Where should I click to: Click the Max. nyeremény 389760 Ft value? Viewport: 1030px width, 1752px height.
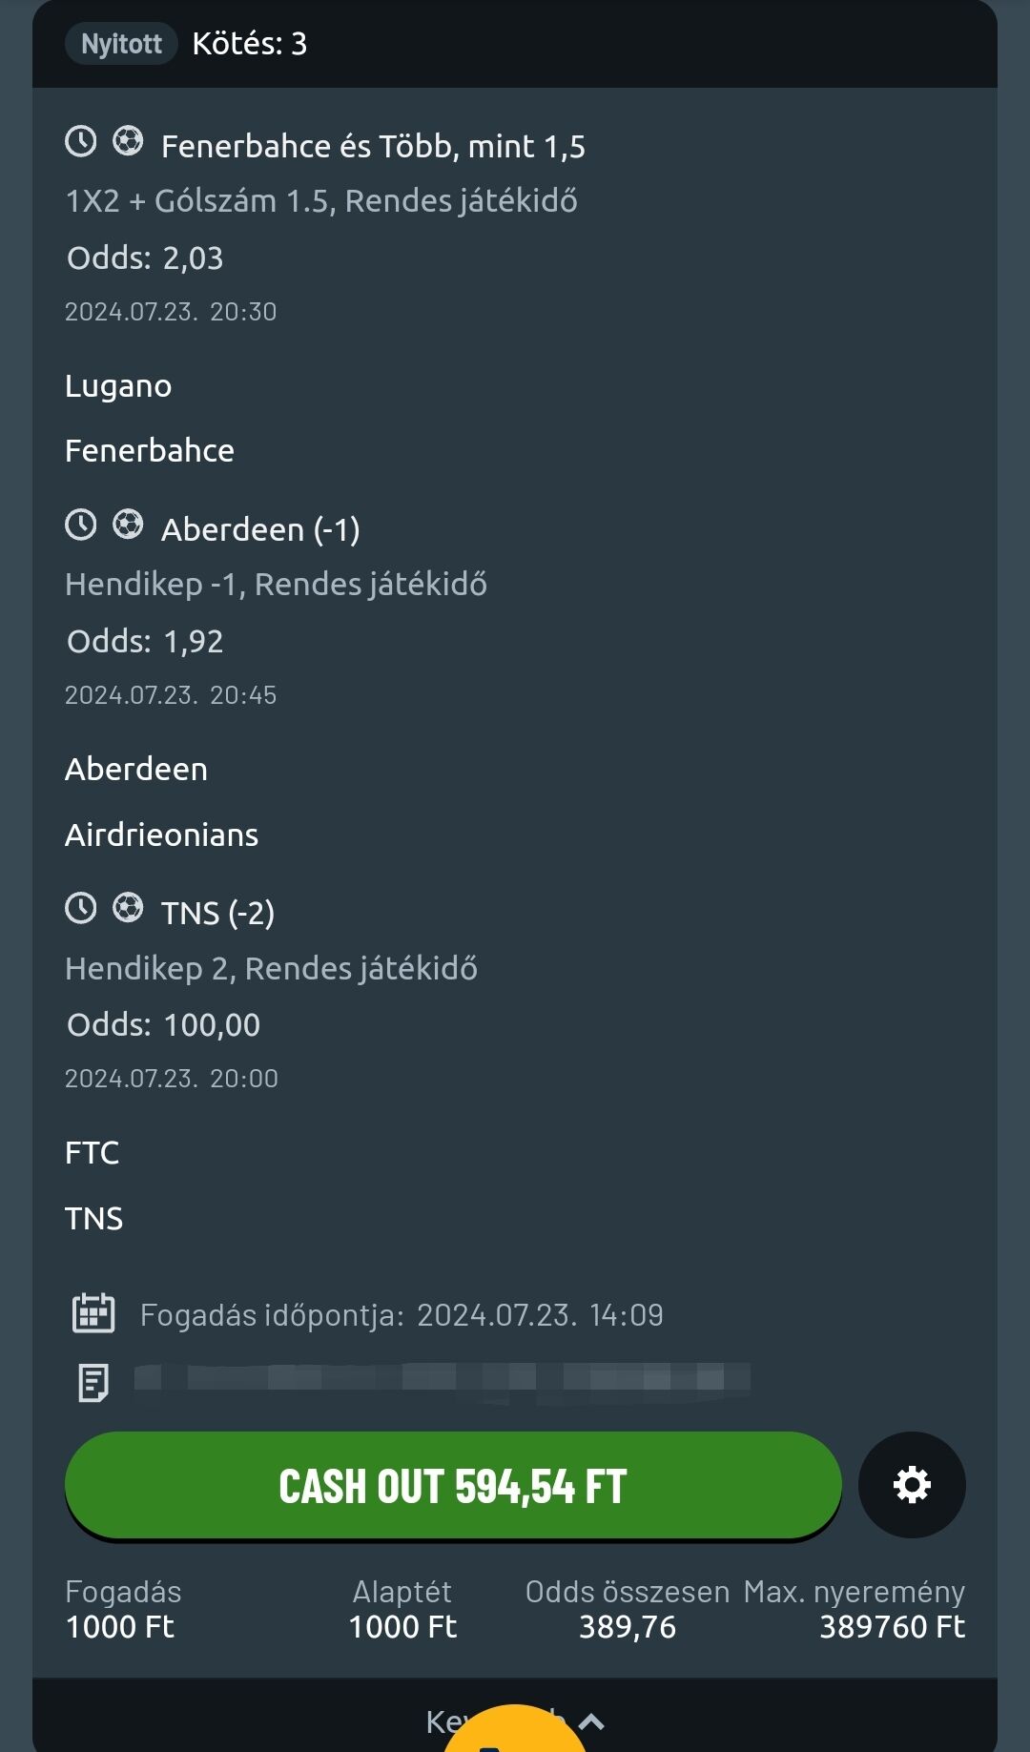click(x=892, y=1627)
